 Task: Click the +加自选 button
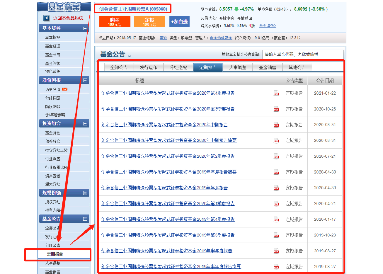[179, 22]
